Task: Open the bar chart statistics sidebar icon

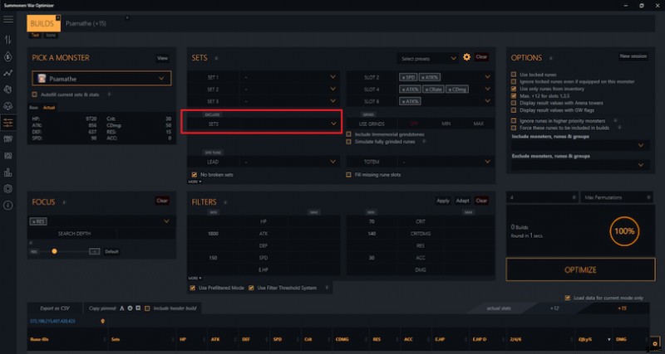Action: [x=8, y=172]
